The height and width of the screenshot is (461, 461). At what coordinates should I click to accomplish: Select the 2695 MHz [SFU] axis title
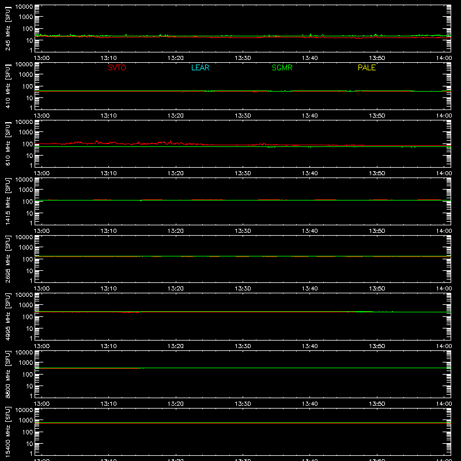click(7, 259)
